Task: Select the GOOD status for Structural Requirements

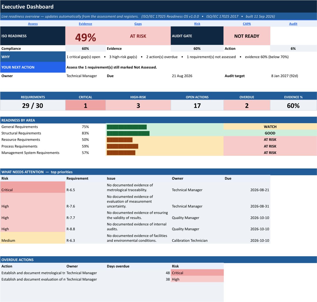Action: [x=270, y=133]
